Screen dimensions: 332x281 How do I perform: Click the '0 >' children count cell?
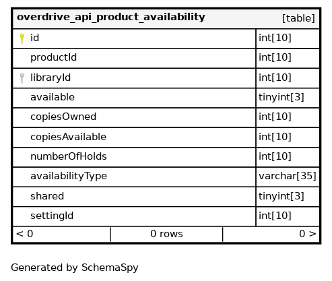coord(271,235)
